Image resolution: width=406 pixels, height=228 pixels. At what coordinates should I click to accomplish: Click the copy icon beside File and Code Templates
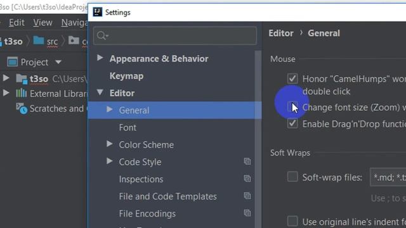247,196
